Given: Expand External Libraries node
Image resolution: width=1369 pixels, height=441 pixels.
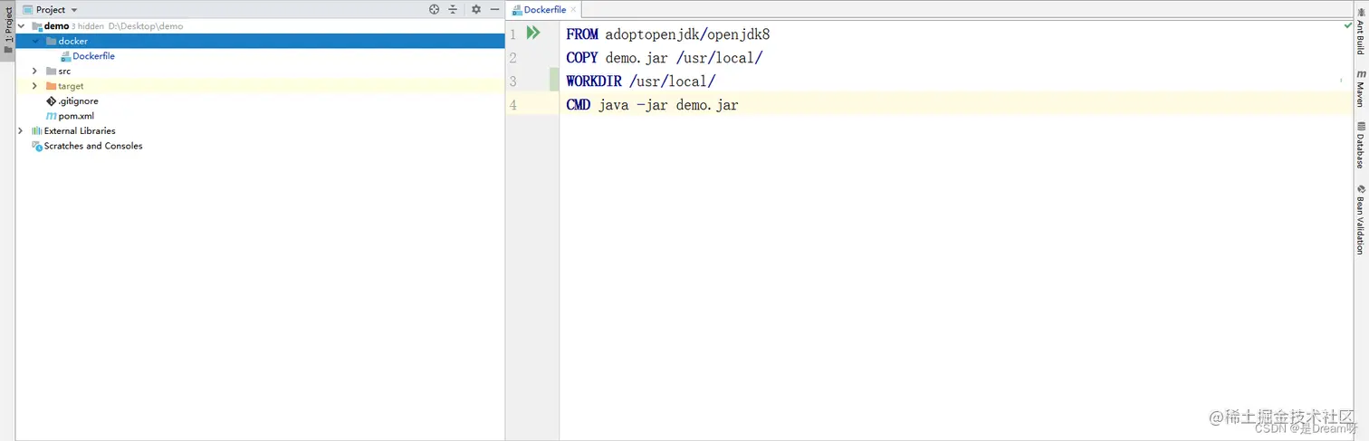Looking at the screenshot, I should click(21, 130).
